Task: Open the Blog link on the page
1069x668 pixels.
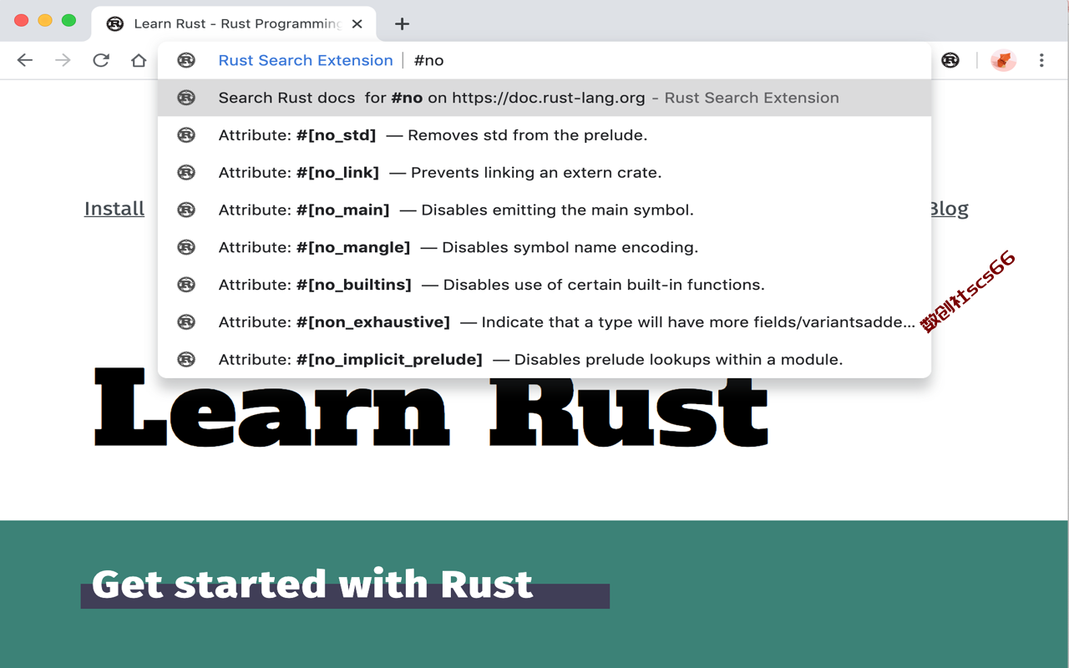Action: pyautogui.click(x=950, y=209)
